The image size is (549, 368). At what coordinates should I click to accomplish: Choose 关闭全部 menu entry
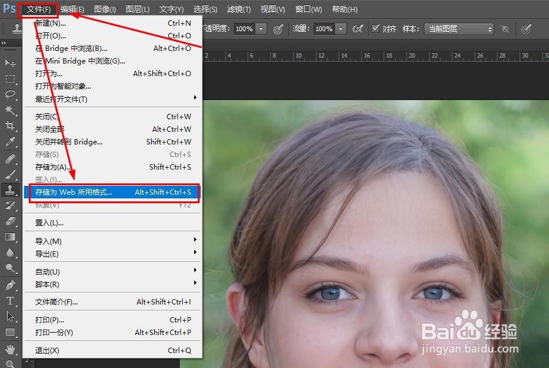point(113,129)
